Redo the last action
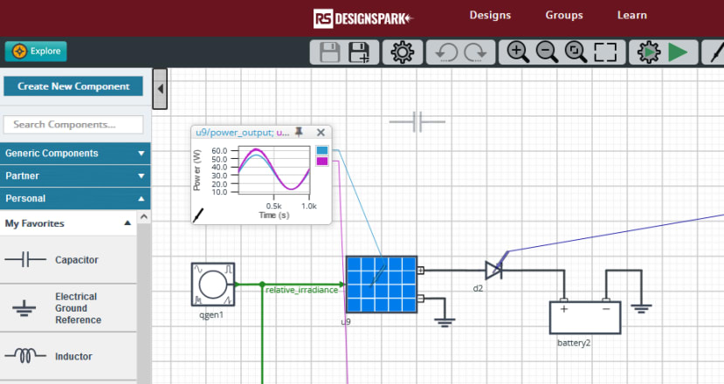Viewport: 724px width, 384px height. pyautogui.click(x=476, y=52)
